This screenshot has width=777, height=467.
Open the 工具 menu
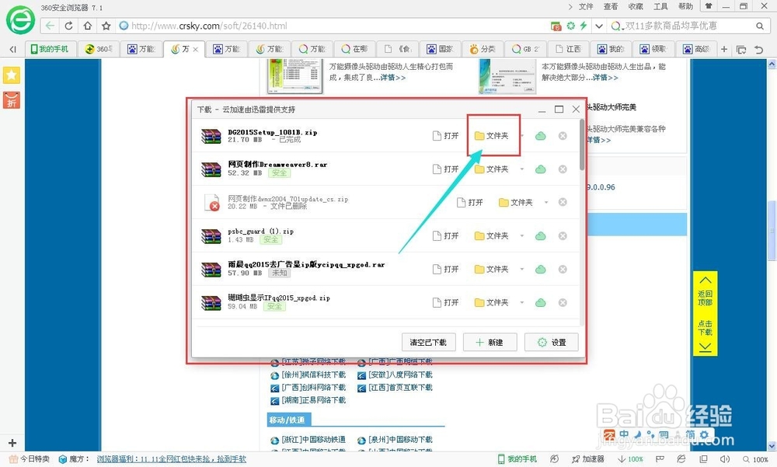point(660,6)
